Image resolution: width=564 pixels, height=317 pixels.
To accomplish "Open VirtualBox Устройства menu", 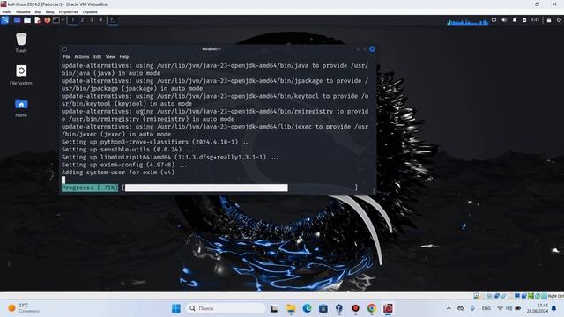I will [69, 11].
